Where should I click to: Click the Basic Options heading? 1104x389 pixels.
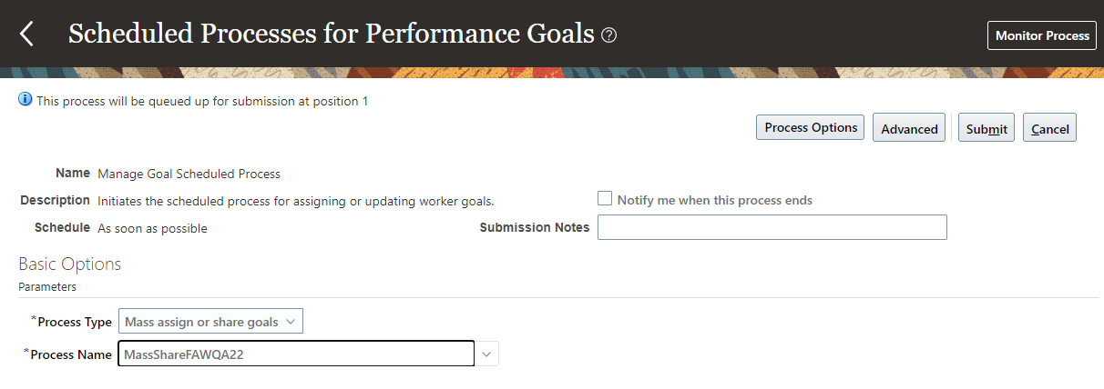click(x=70, y=264)
